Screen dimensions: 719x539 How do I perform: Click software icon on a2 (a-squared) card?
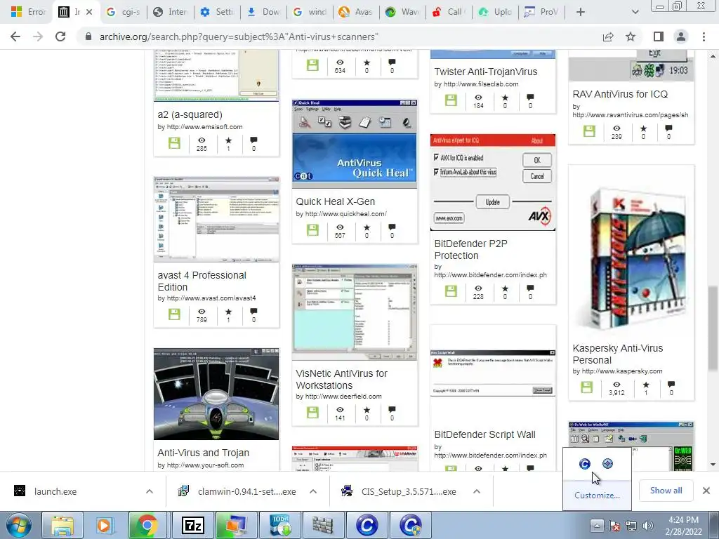[x=174, y=143]
